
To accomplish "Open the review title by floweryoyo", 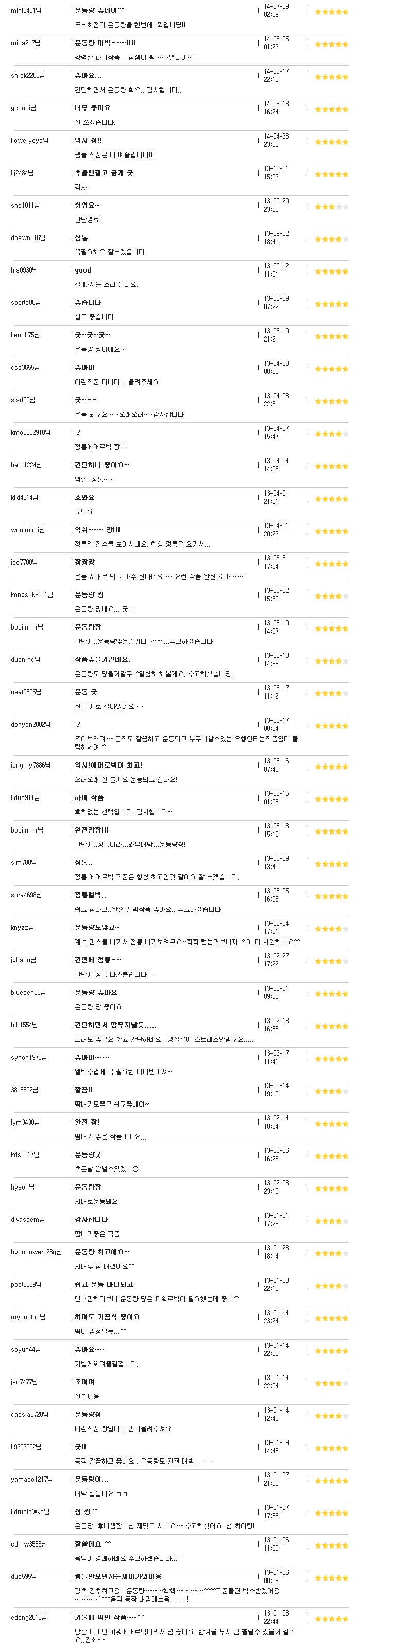I will (88, 141).
